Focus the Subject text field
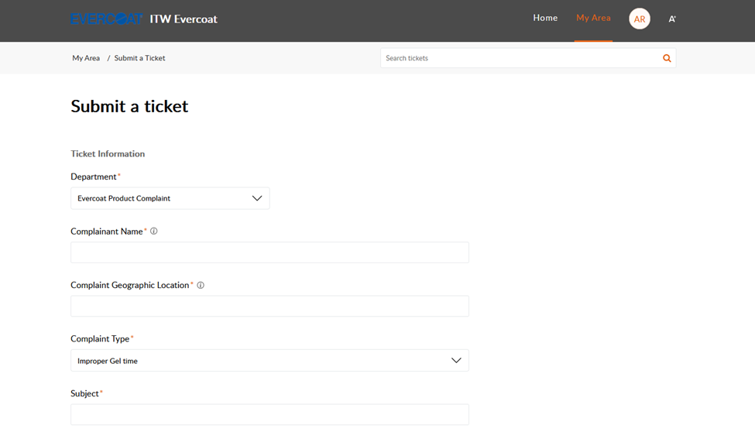The height and width of the screenshot is (439, 755). click(269, 415)
